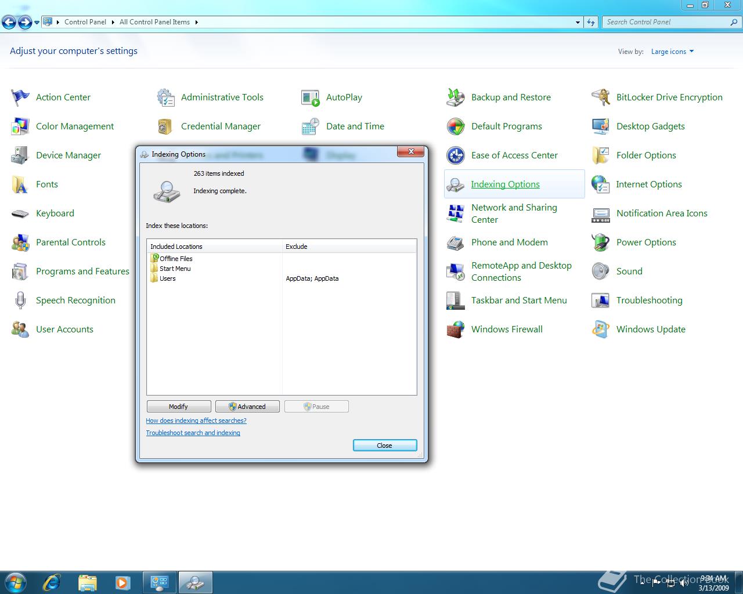Go back with the Back arrow button

[x=9, y=23]
